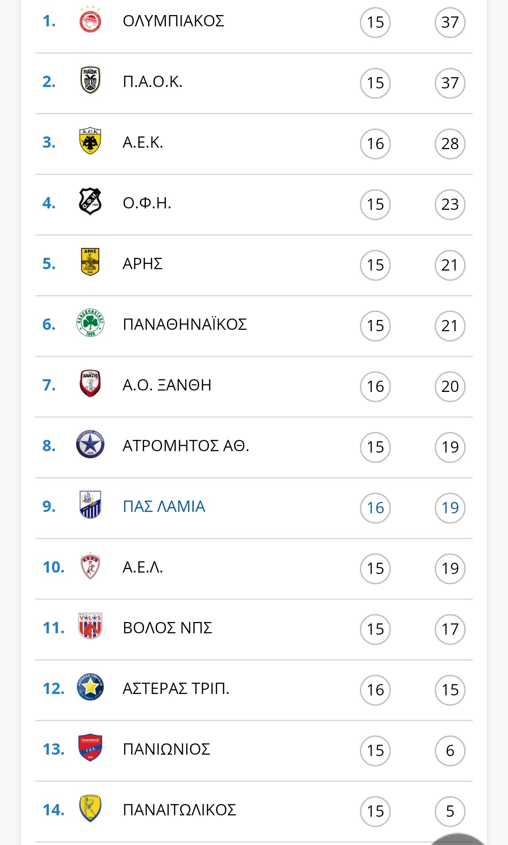Select ΠΑΣ ΛΑΜΙΑ's 16 games played circle
Screen dimensions: 508x845
click(375, 508)
